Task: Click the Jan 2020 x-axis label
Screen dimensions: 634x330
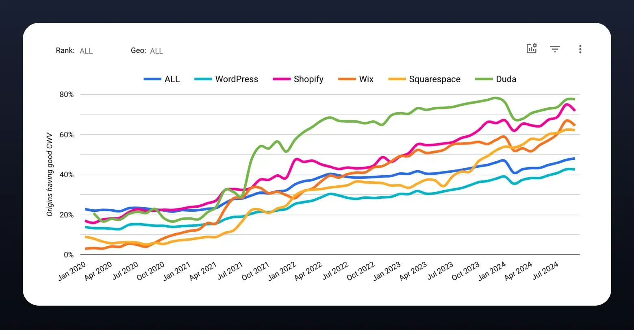Action: pyautogui.click(x=72, y=271)
